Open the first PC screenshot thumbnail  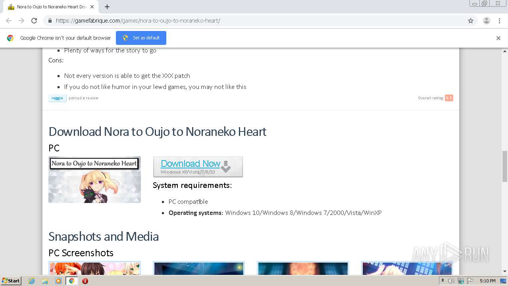click(94, 269)
